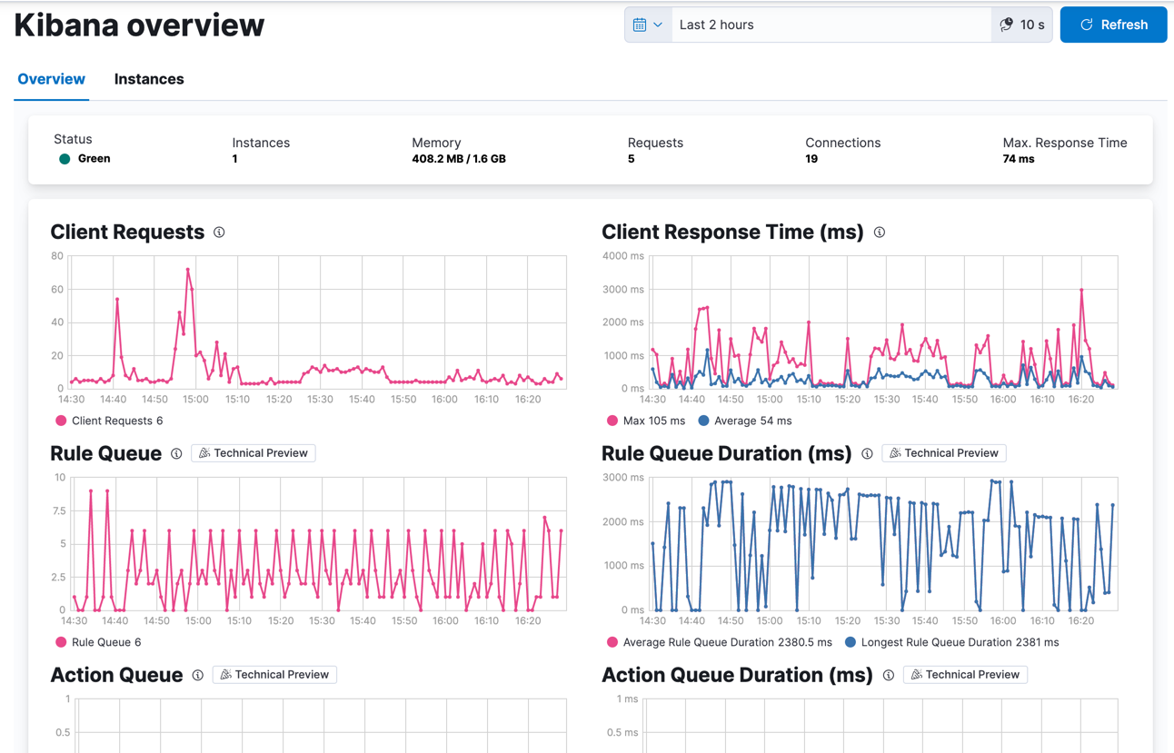Select the Overview tab
Image resolution: width=1174 pixels, height=753 pixels.
click(52, 80)
